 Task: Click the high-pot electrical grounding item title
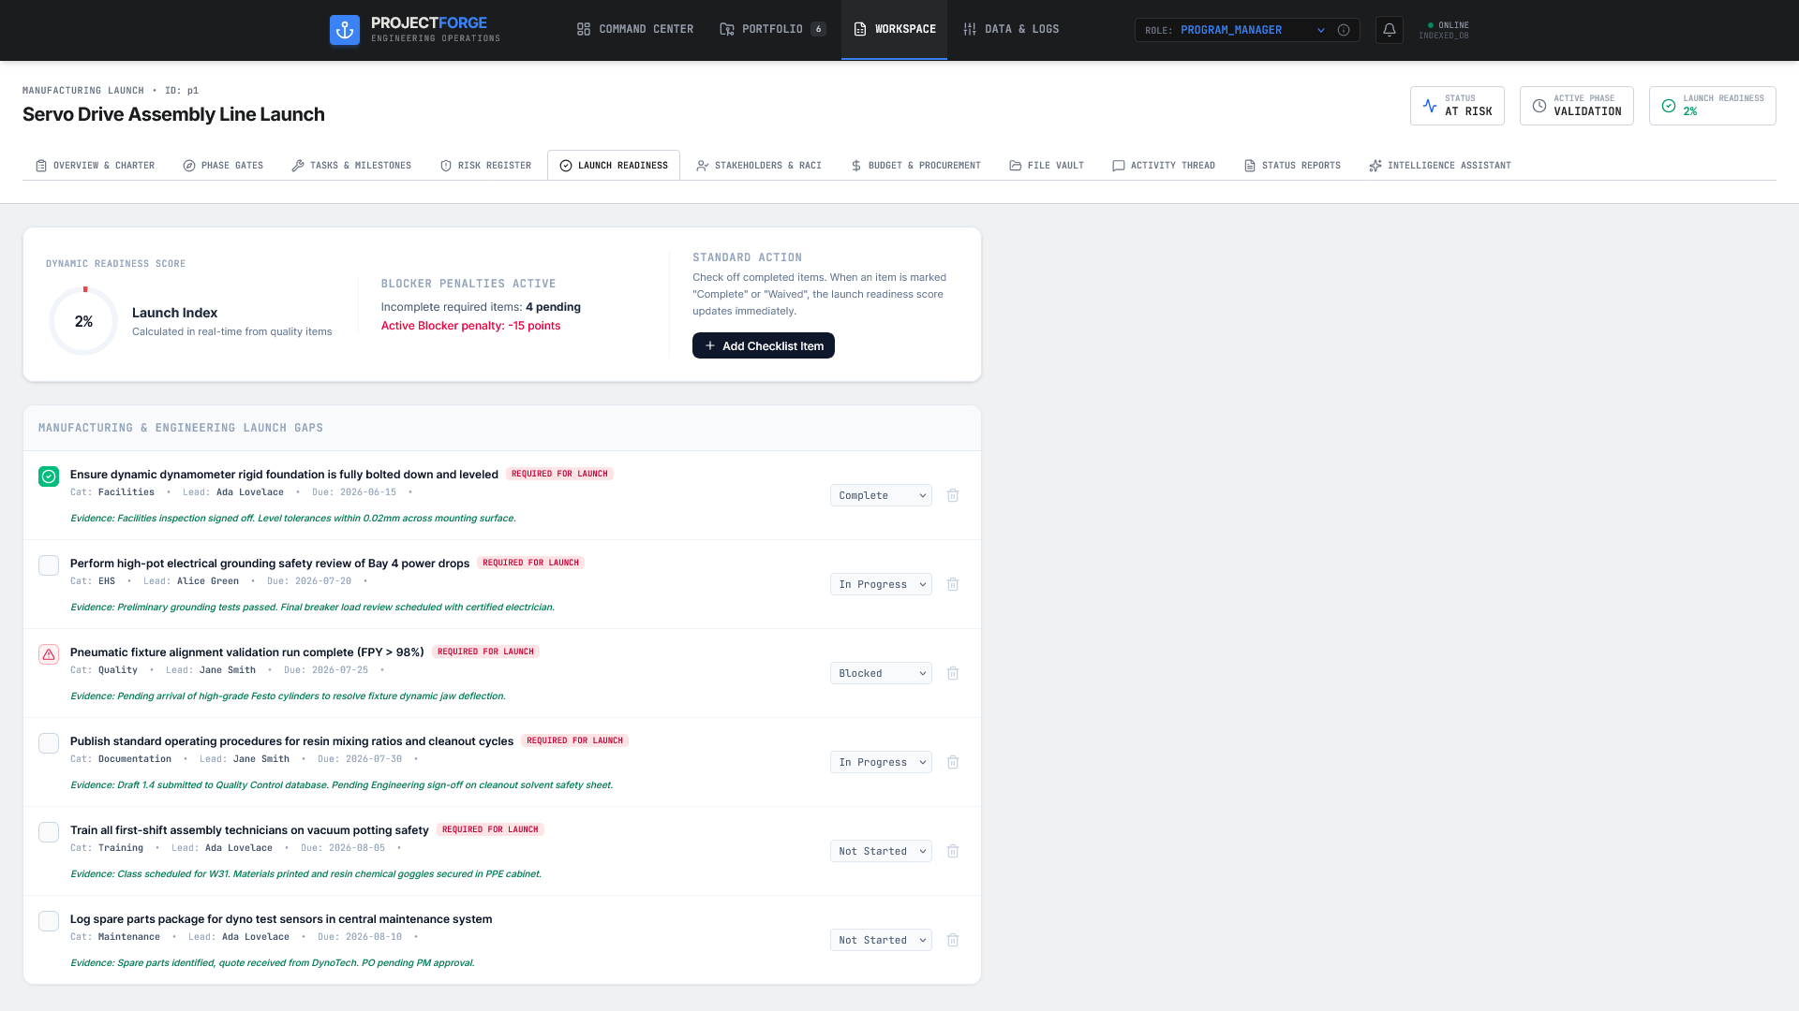click(x=270, y=564)
